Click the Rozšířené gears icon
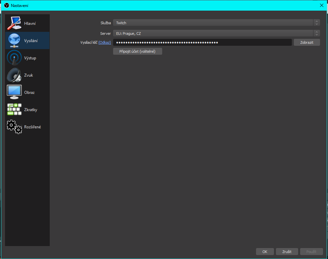Screen dimensions: 328x259 (14, 127)
